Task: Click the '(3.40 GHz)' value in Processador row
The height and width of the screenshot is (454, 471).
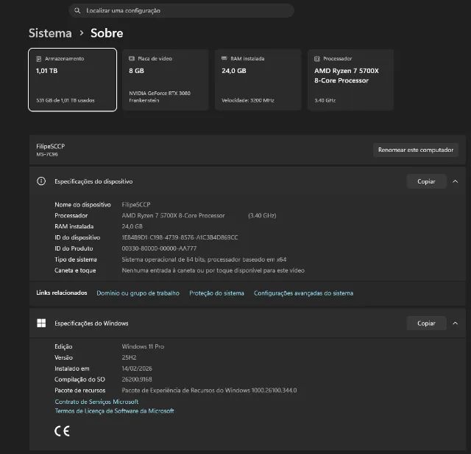Action: coord(262,215)
